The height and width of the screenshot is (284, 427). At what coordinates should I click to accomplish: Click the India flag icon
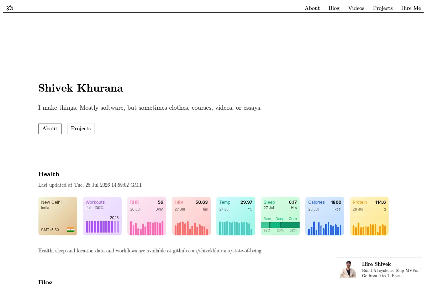point(71,230)
